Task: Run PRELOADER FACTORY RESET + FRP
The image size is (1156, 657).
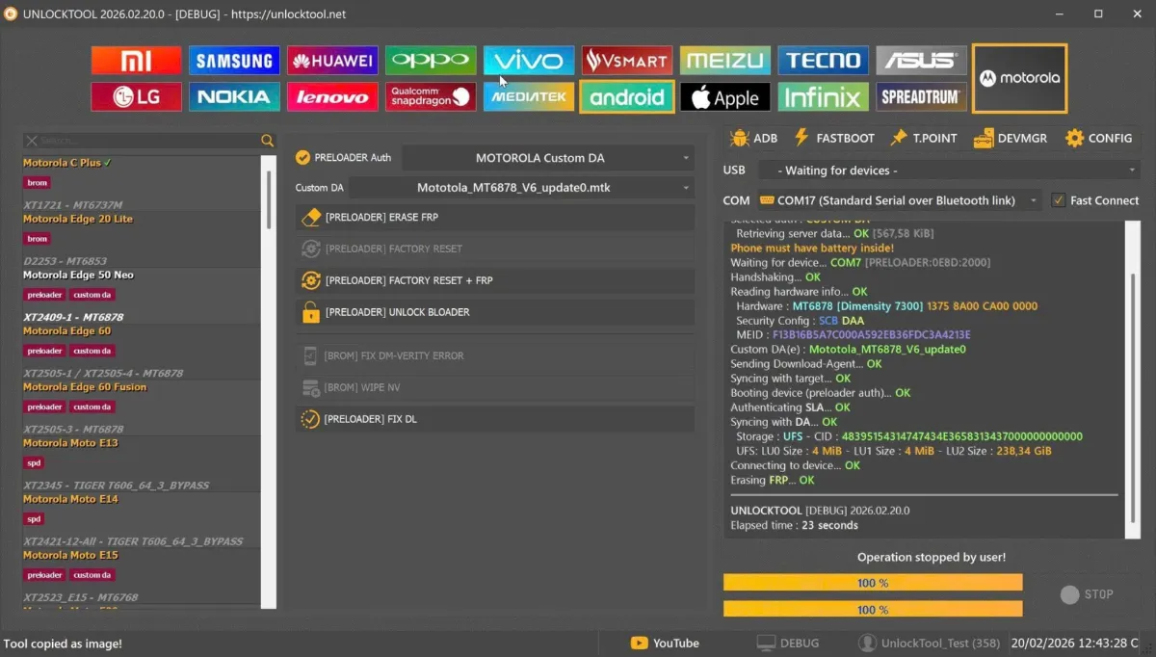Action: point(495,280)
